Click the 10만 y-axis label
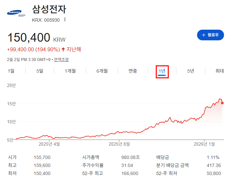Image resolution: width=228 pixels, height=182 pixels. [x=11, y=122]
